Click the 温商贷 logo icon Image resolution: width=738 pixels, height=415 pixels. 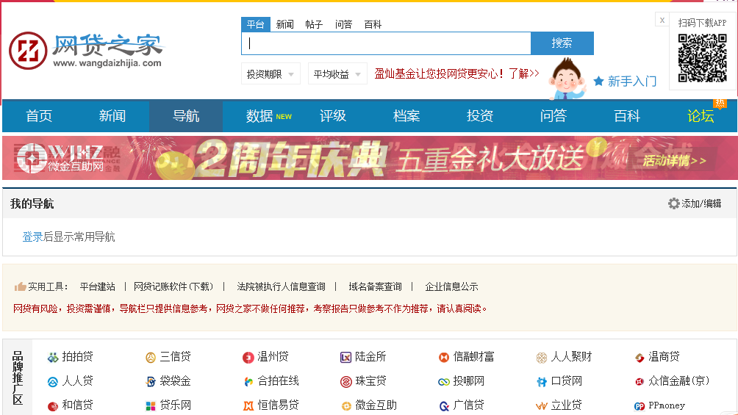point(640,358)
